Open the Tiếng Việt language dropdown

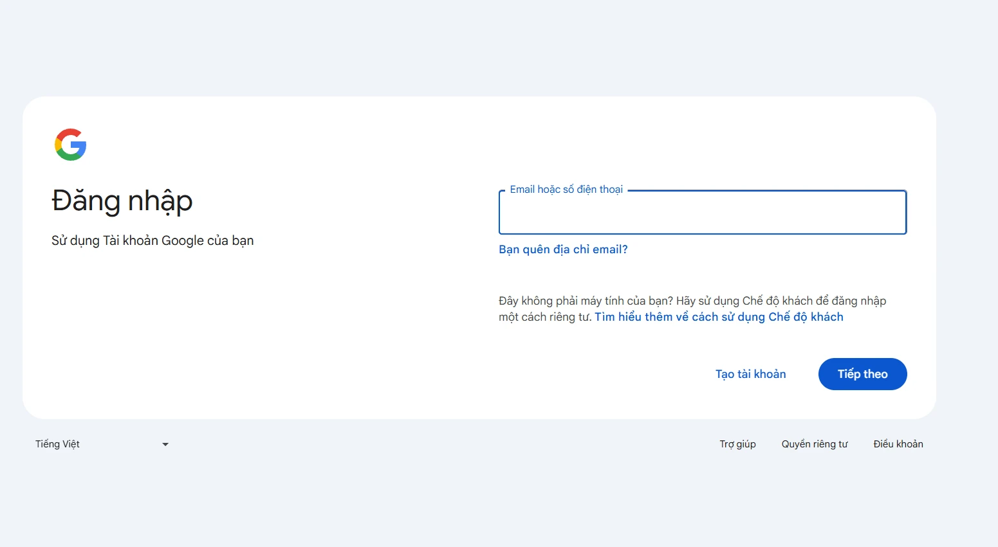pos(102,444)
